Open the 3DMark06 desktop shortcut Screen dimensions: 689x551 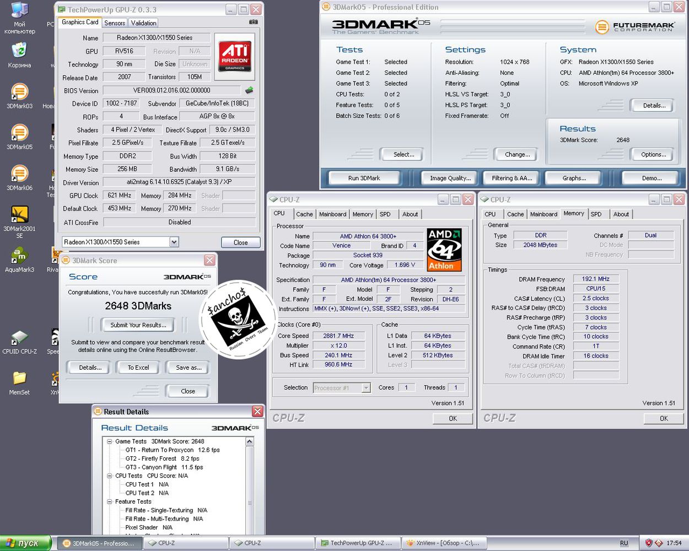point(19,177)
